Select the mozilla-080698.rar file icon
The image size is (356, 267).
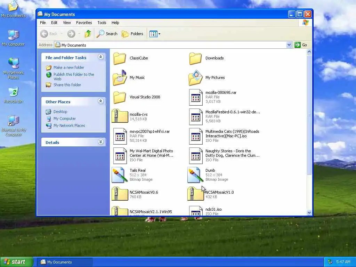tap(196, 97)
